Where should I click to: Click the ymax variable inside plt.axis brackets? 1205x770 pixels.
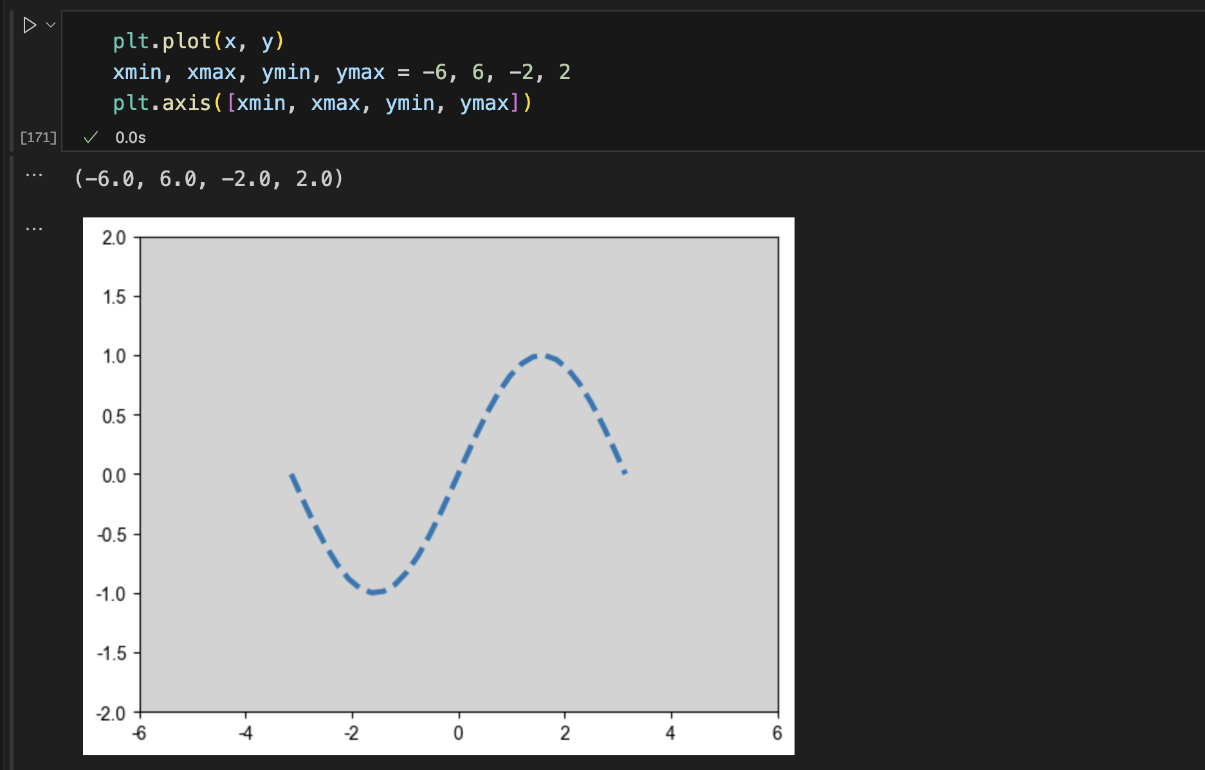484,103
